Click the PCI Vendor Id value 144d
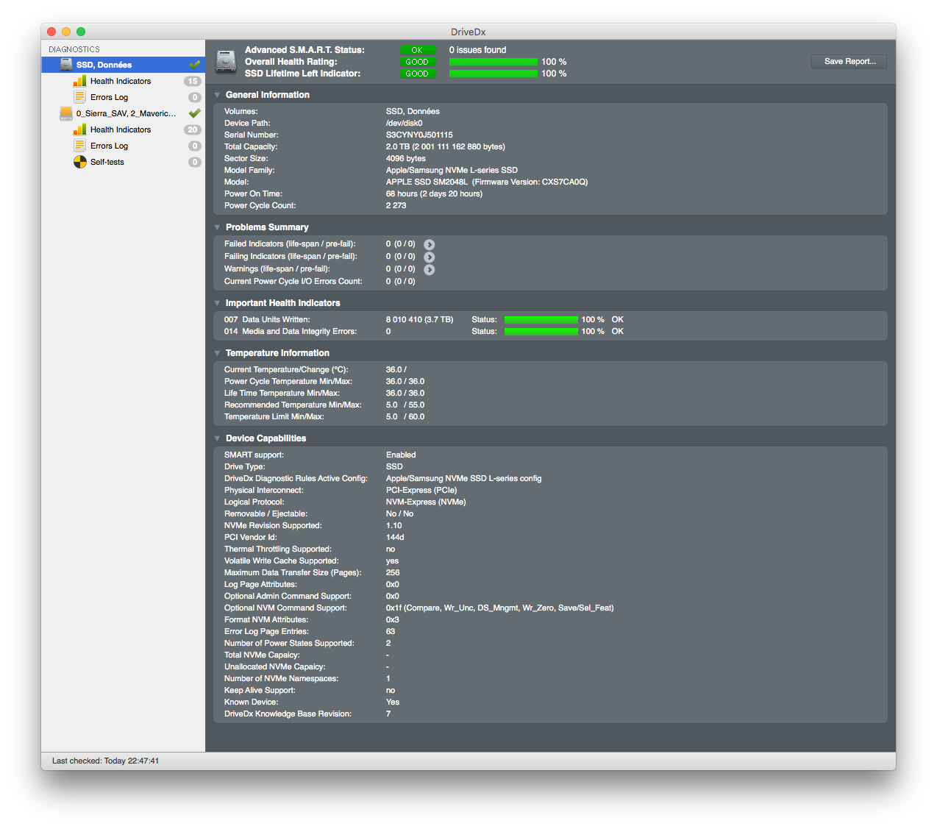The image size is (937, 829). click(x=395, y=537)
